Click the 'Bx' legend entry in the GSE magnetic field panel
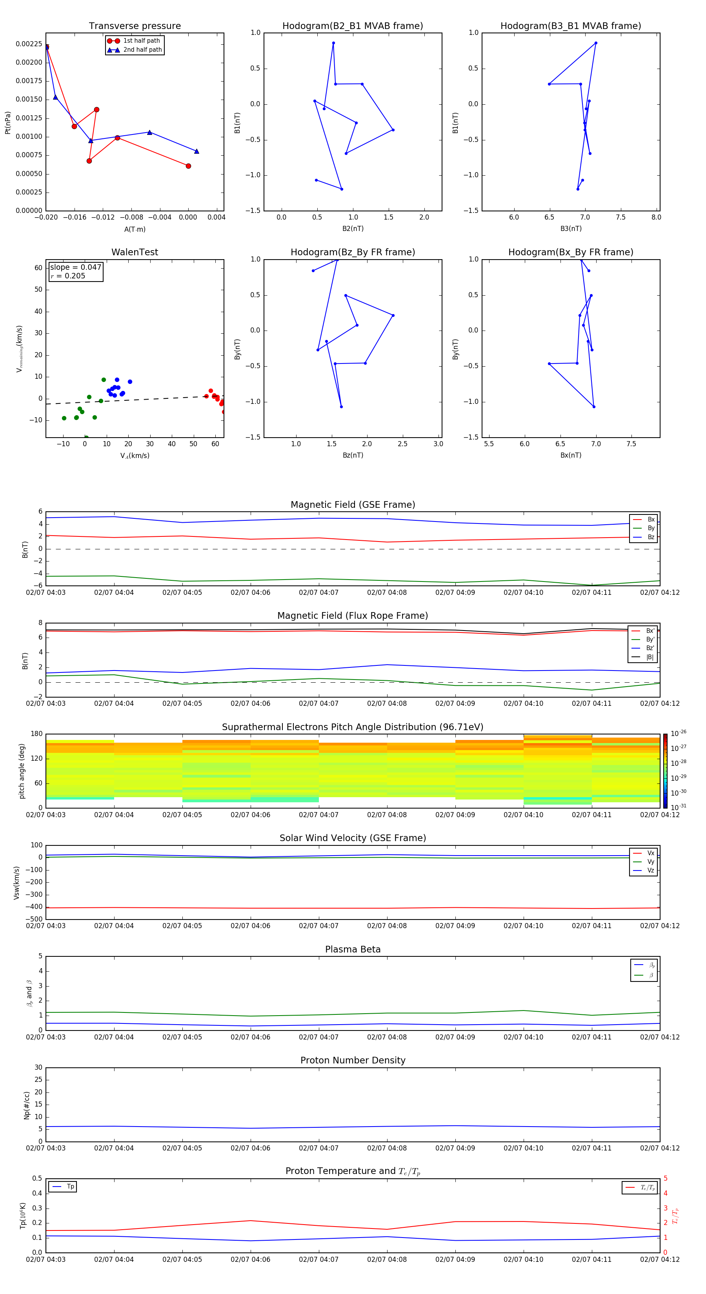The width and height of the screenshot is (706, 1294). point(644,520)
